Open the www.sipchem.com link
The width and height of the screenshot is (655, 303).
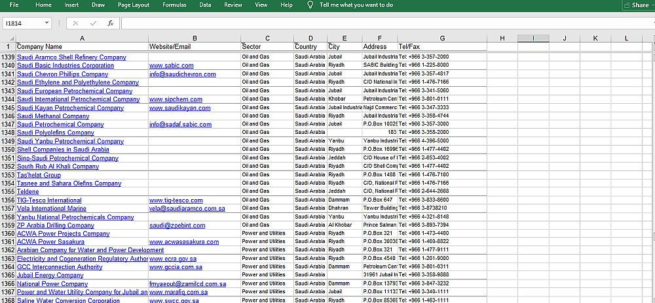(176, 99)
